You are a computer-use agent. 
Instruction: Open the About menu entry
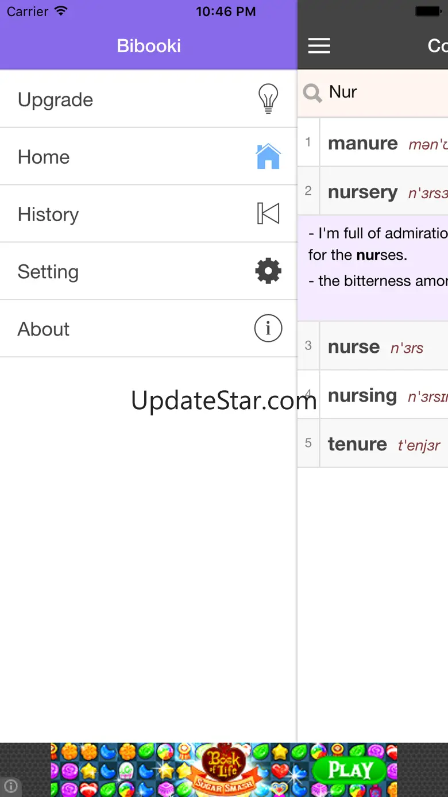click(44, 329)
